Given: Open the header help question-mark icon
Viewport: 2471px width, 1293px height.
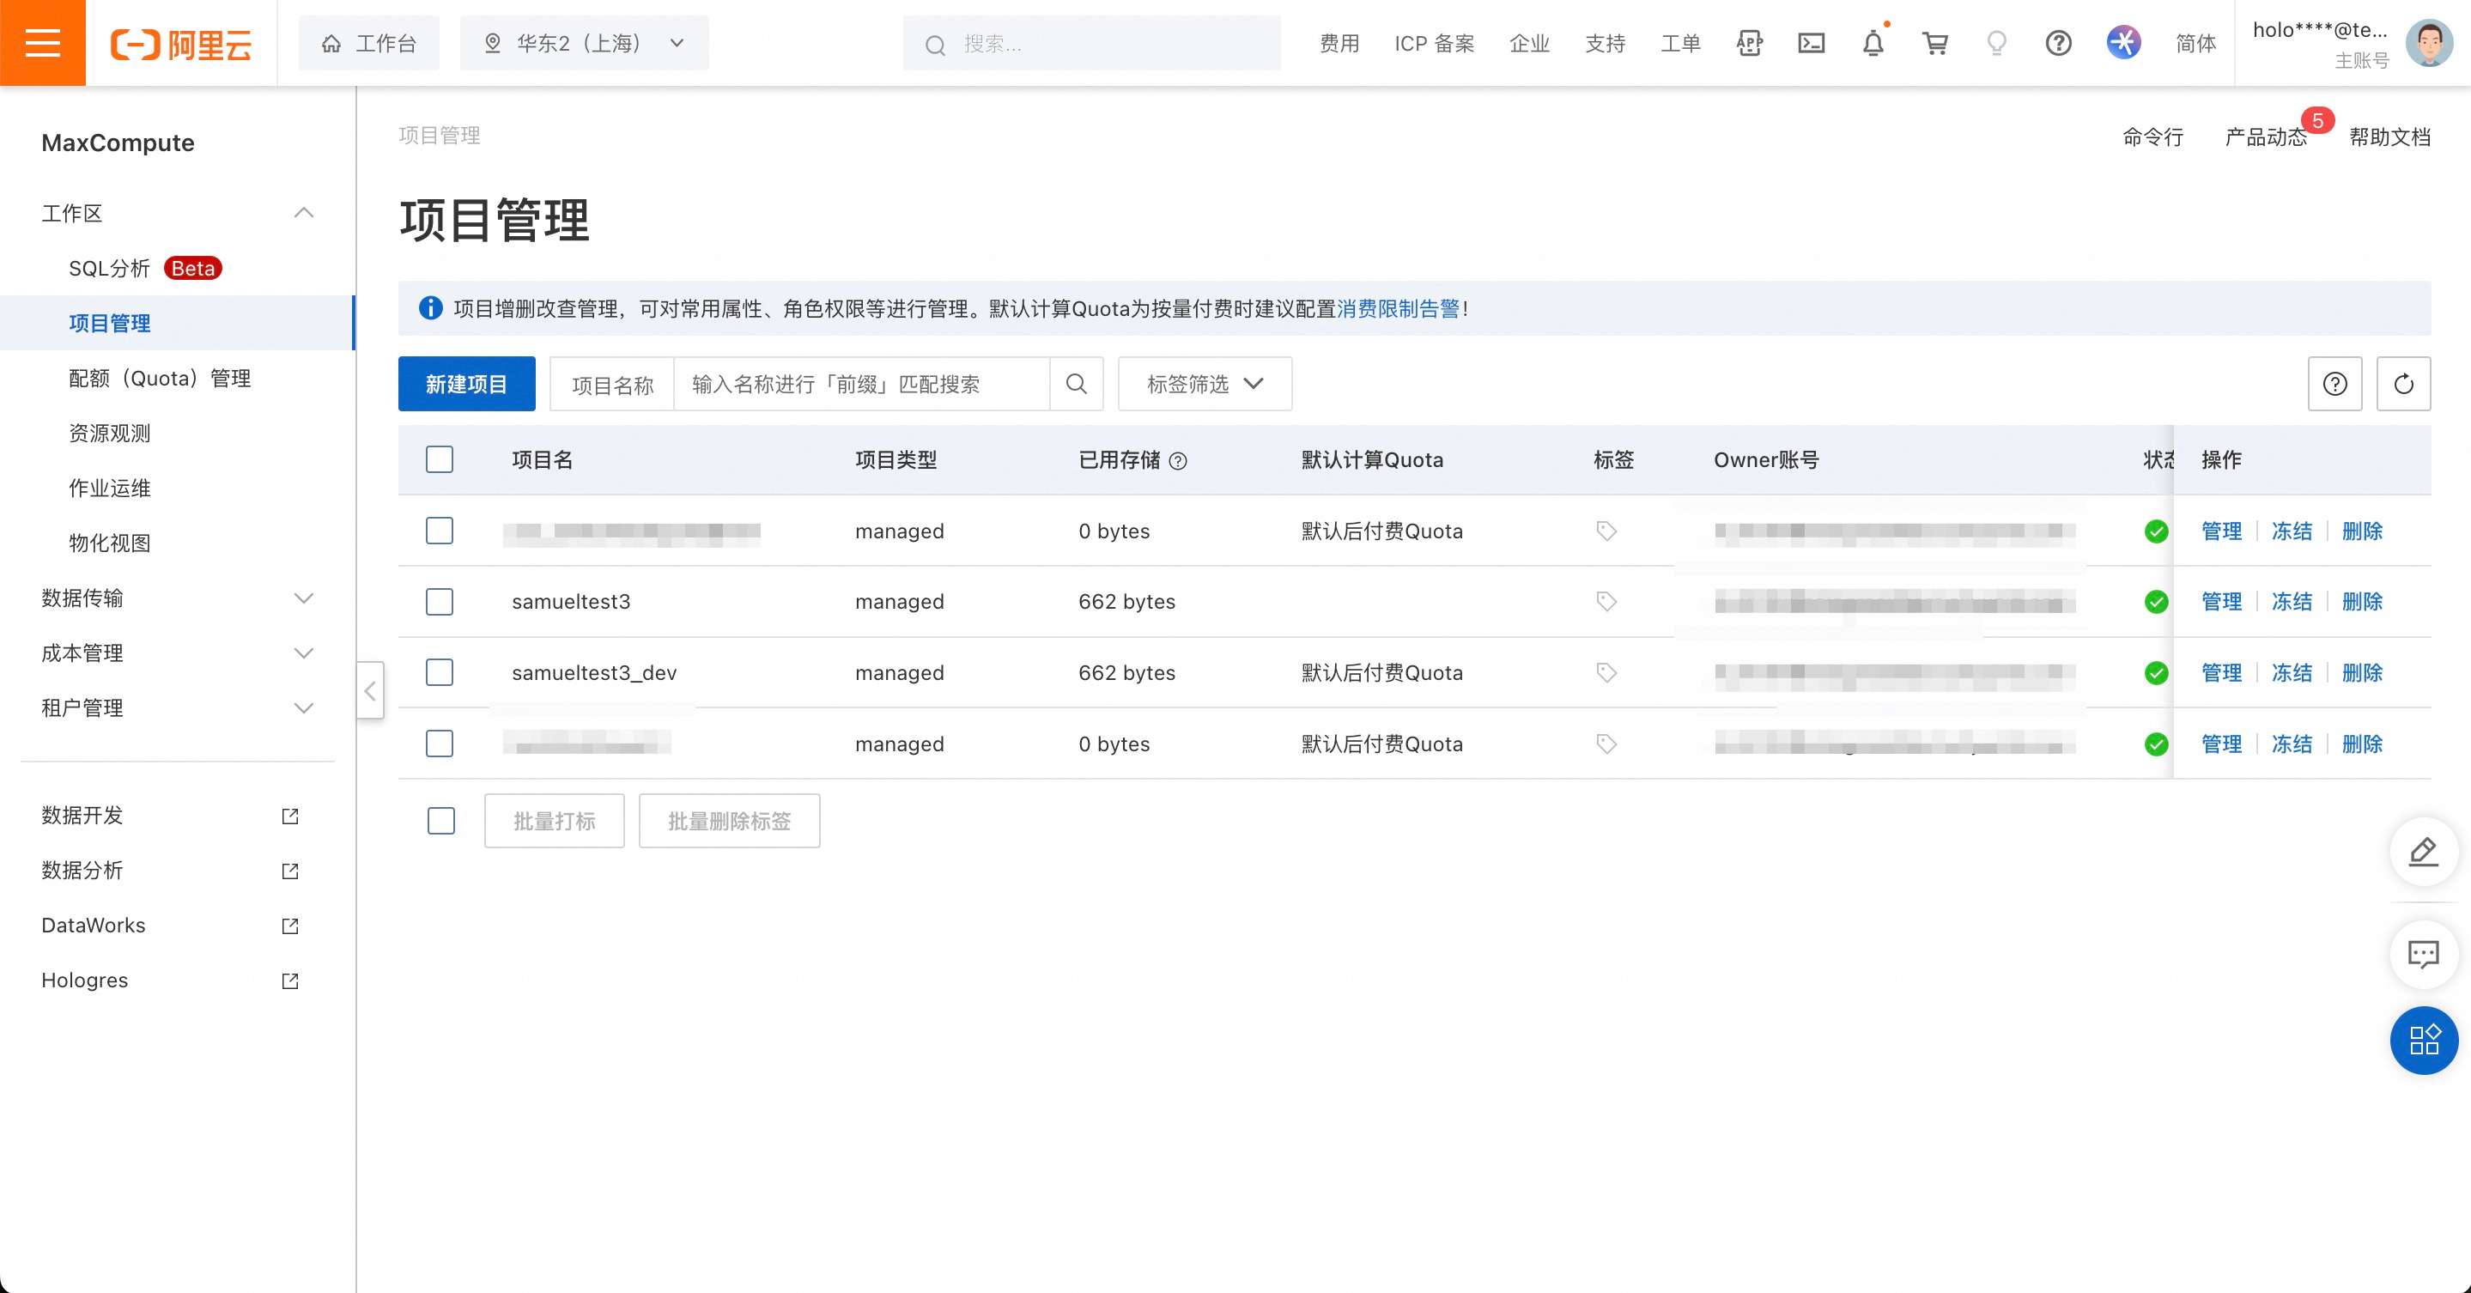Looking at the screenshot, I should [x=2057, y=43].
